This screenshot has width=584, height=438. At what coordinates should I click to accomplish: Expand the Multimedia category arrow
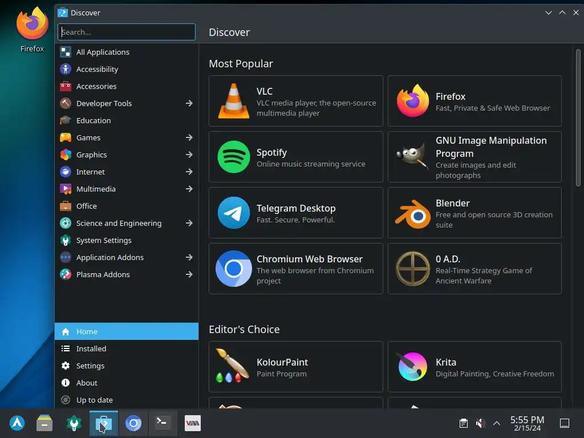pos(189,189)
